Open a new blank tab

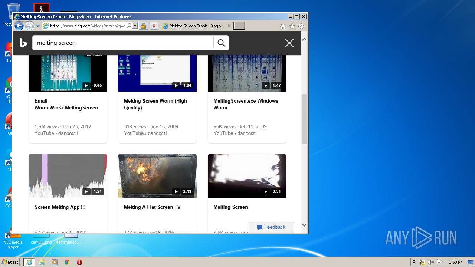(x=239, y=26)
